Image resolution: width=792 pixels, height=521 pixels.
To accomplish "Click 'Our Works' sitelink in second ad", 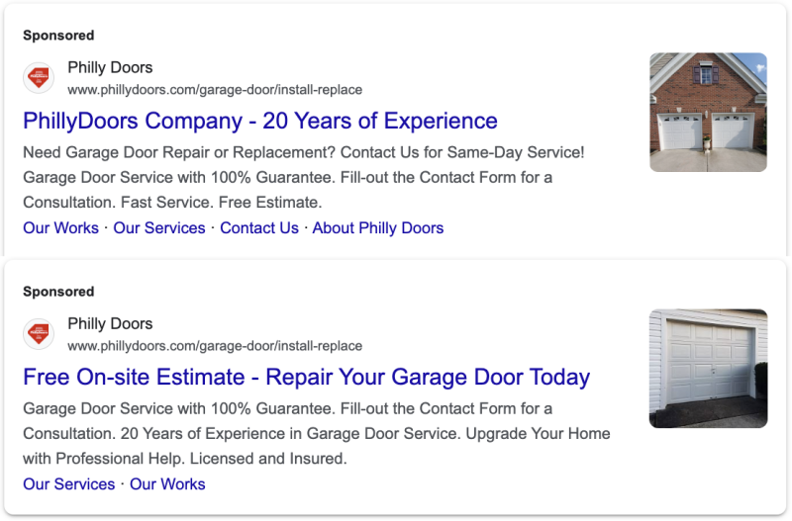I will [x=167, y=484].
